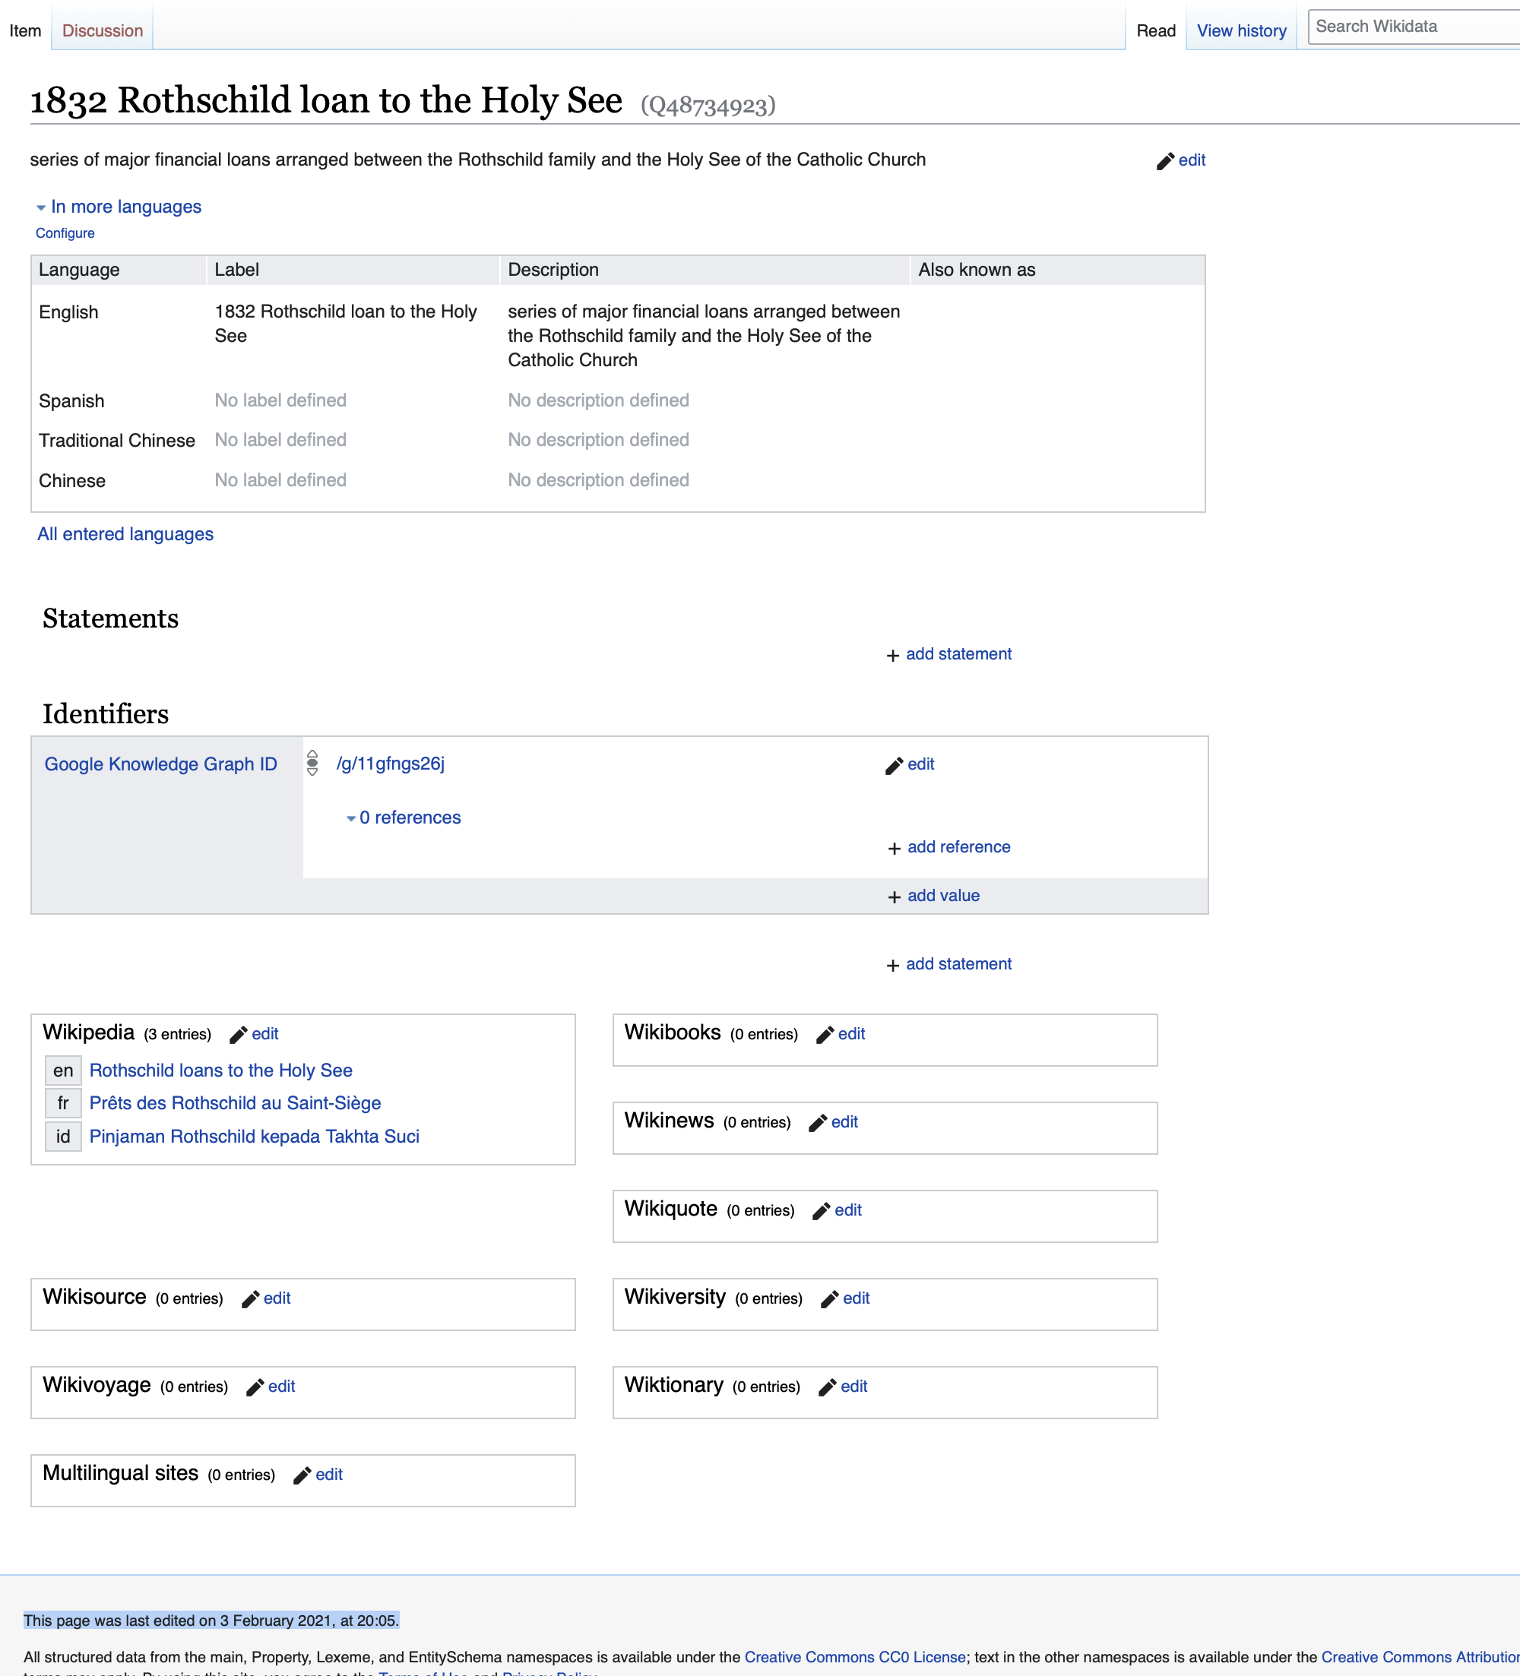Click the Q48734923 item identifier

pos(708,106)
